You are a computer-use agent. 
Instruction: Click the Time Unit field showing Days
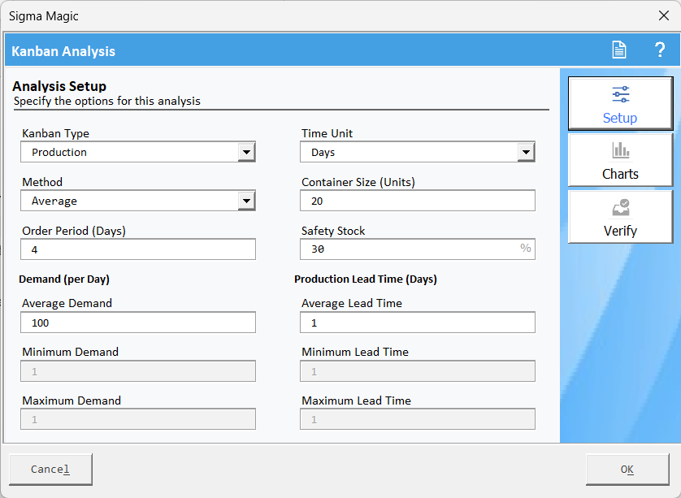pos(410,152)
